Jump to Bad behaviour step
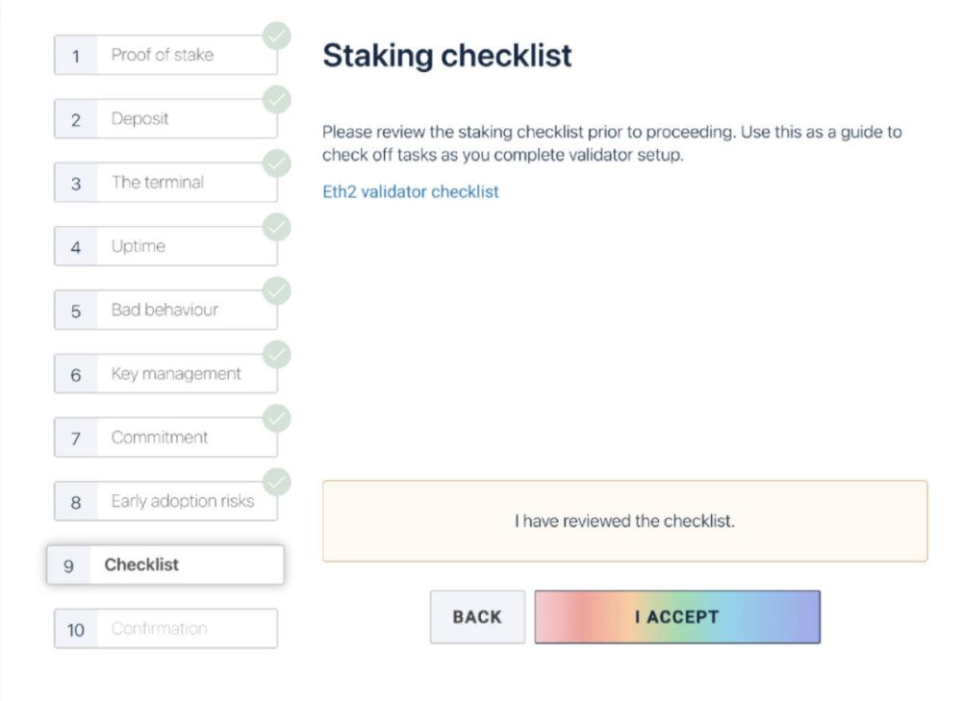The width and height of the screenshot is (962, 701). coord(165,310)
